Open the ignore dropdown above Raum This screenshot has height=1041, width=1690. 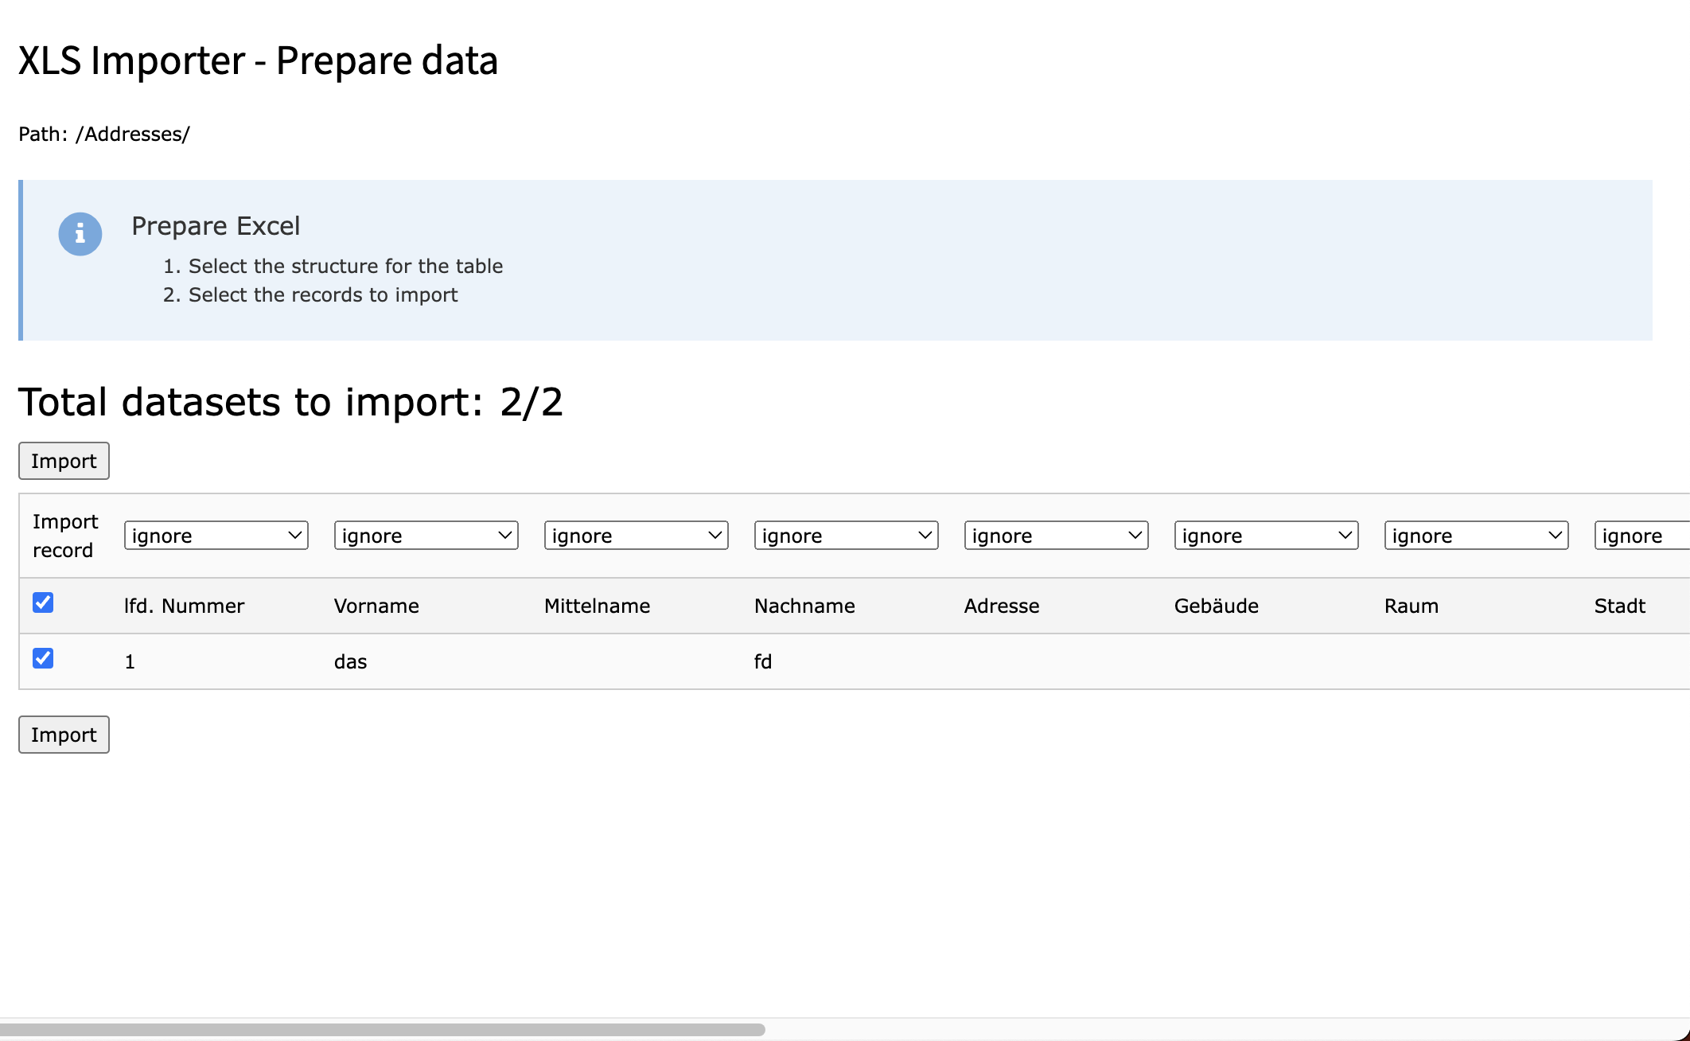click(1477, 536)
